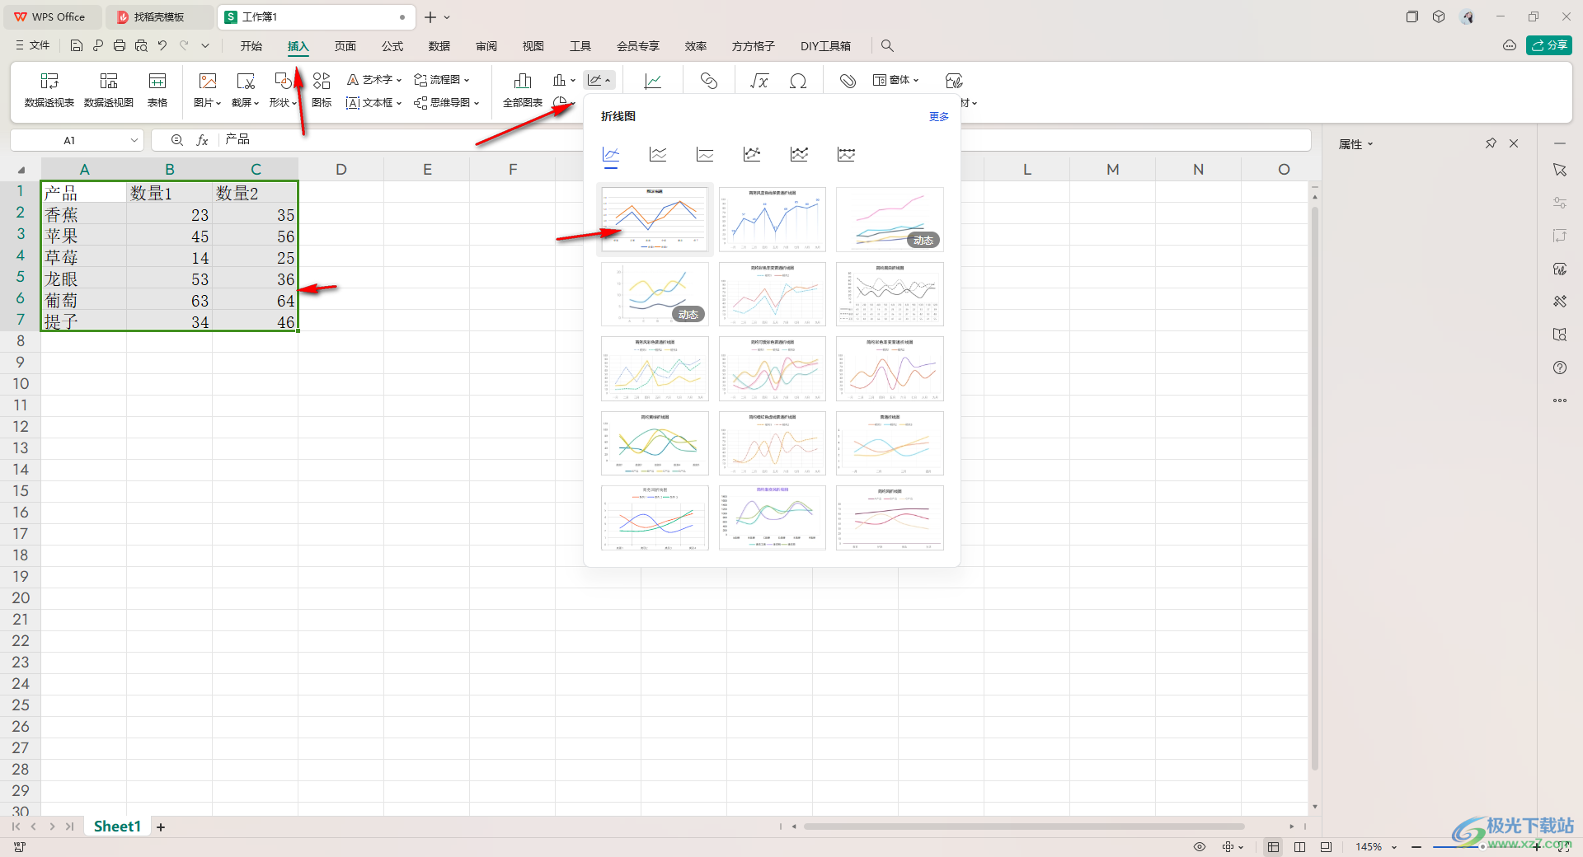Add a new sheet with plus button
The width and height of the screenshot is (1583, 857).
click(x=161, y=827)
